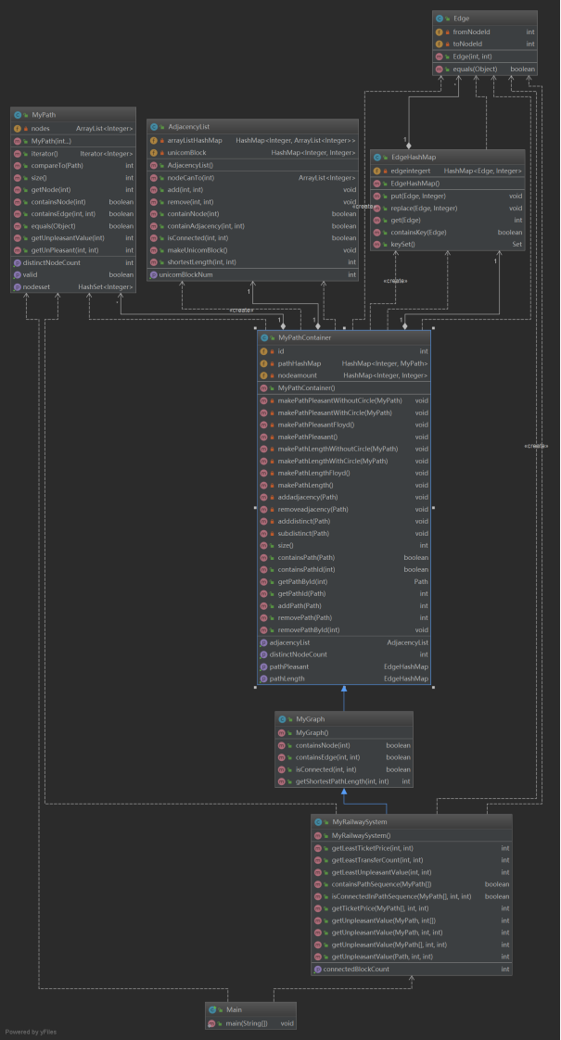The height and width of the screenshot is (1040, 561).
Task: Select shortestLength(int, int) row
Action: tap(253, 262)
